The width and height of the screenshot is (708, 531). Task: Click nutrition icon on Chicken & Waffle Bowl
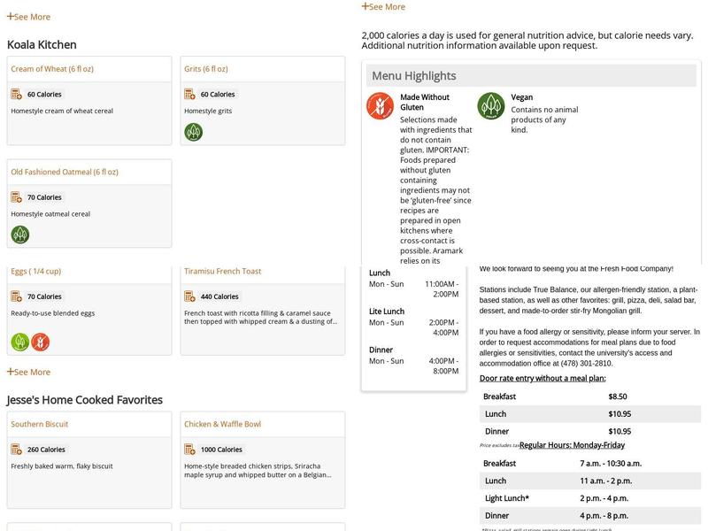[x=190, y=450]
